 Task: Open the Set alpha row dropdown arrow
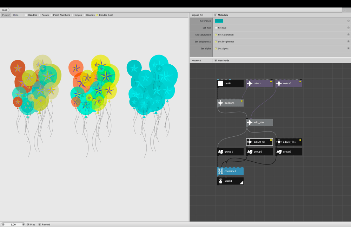click(x=348, y=48)
